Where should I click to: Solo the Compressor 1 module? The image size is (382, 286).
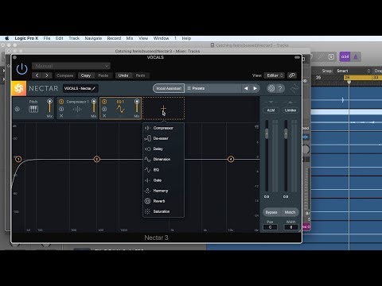pos(61,109)
